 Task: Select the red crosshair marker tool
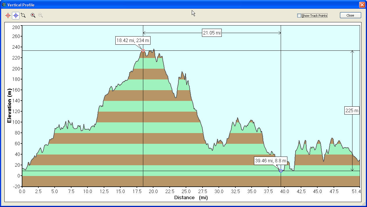click(x=8, y=16)
